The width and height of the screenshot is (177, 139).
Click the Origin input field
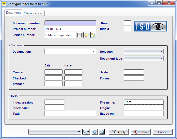pos(144,108)
